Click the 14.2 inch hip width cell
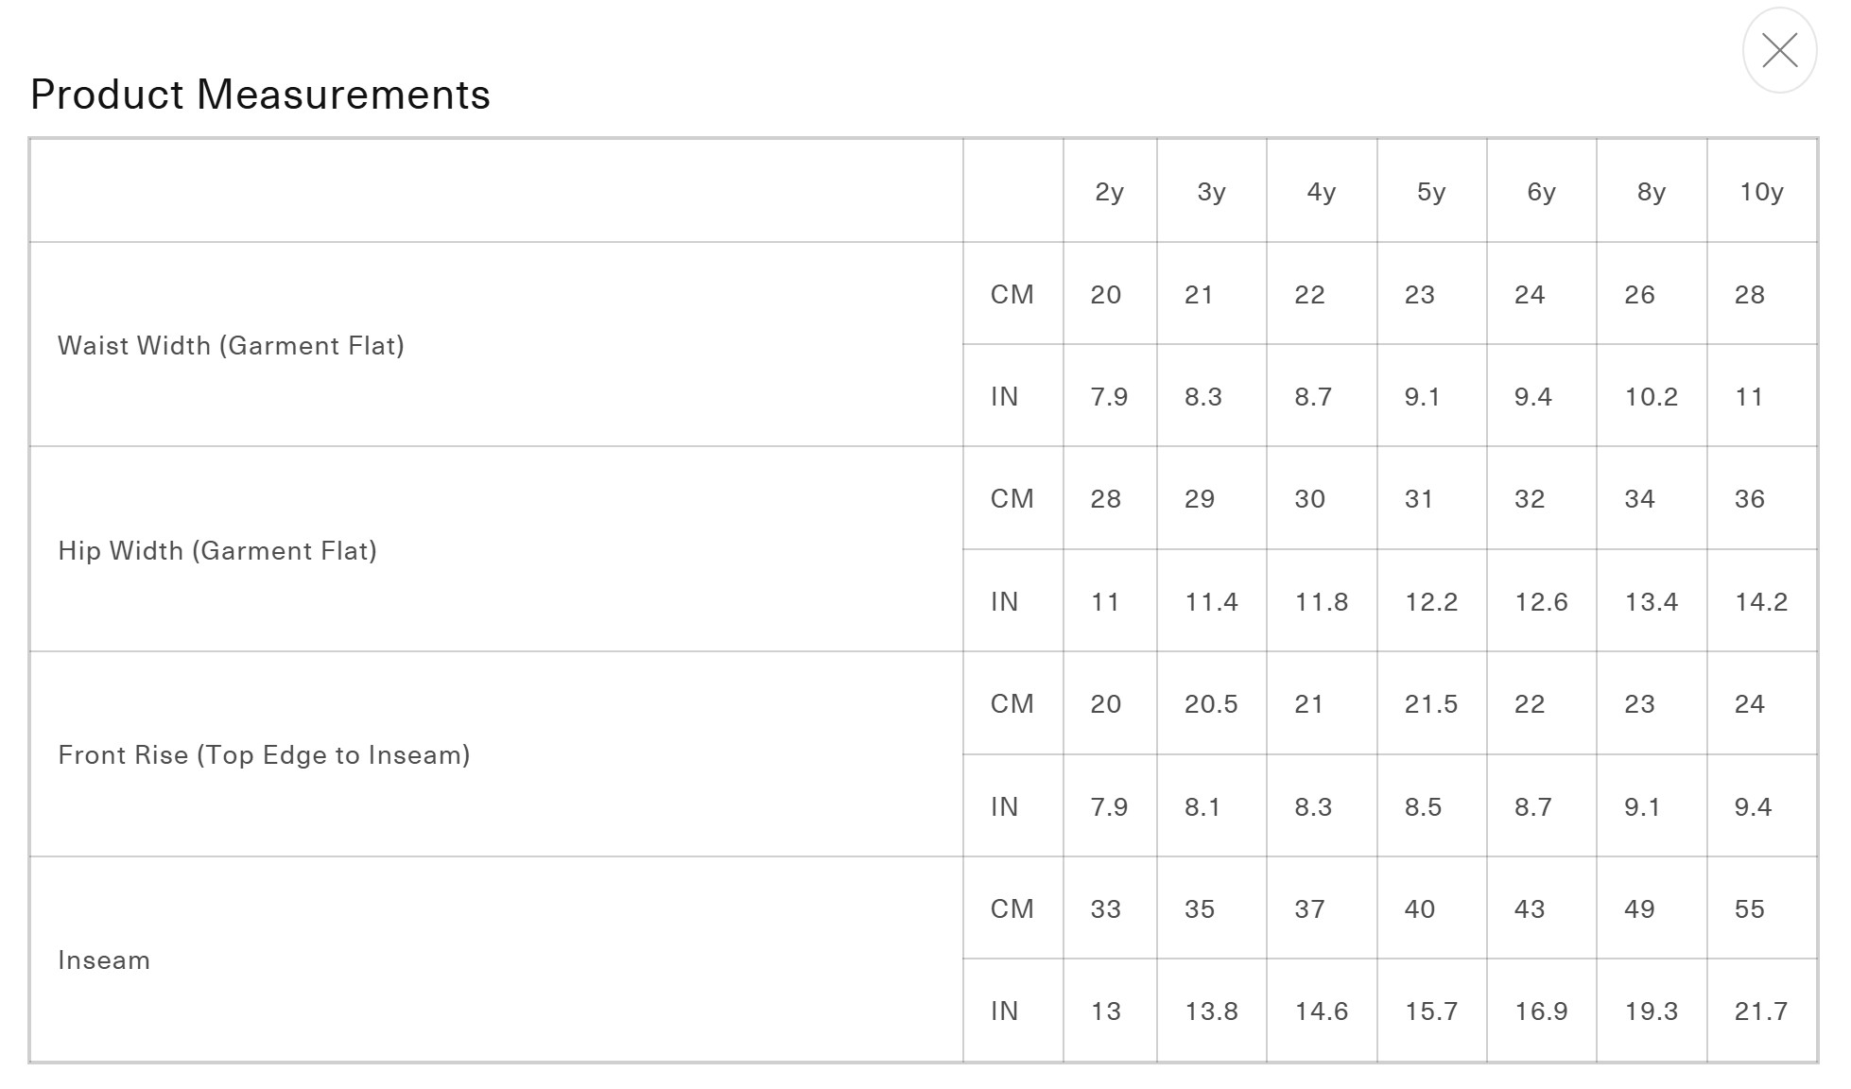The height and width of the screenshot is (1089, 1851). 1761,602
